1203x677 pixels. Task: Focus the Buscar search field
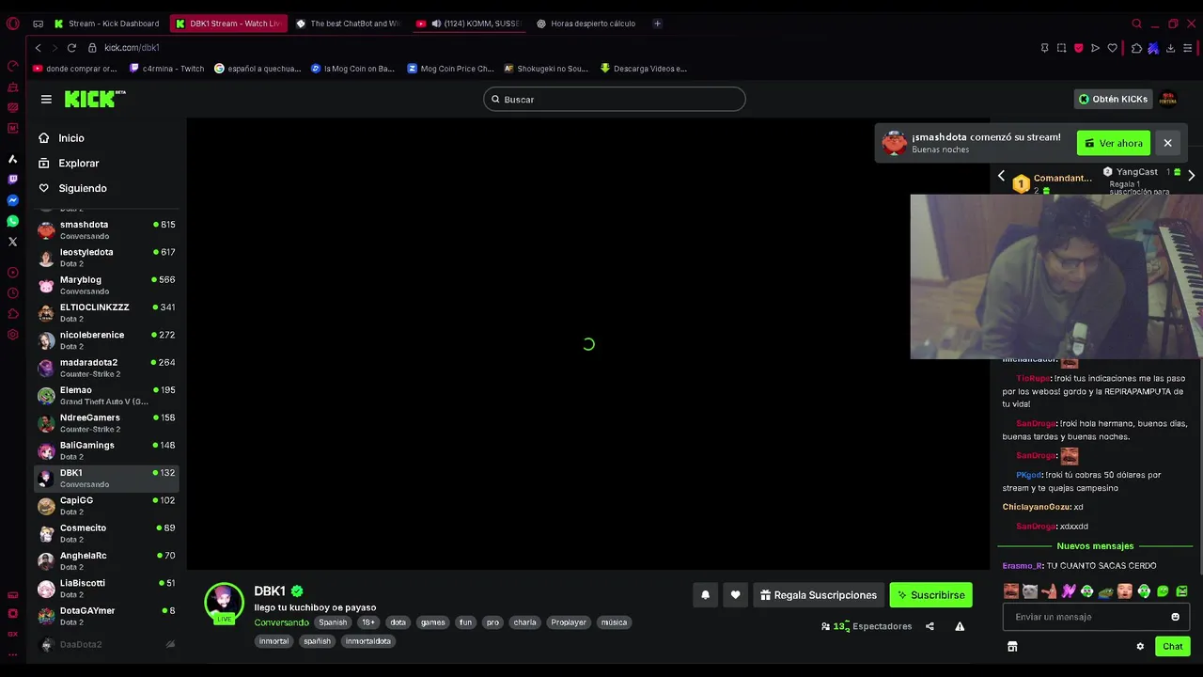tap(615, 99)
